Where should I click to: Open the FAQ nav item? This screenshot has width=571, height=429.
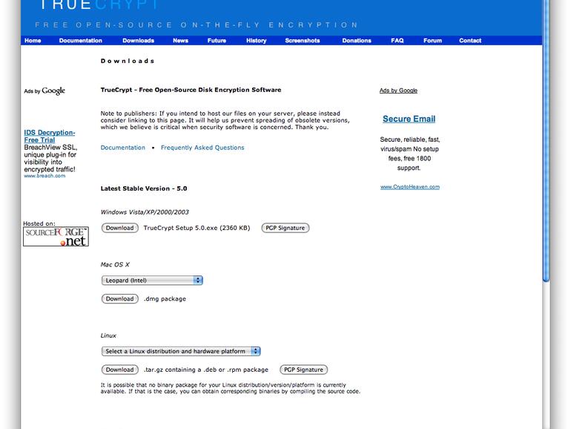pyautogui.click(x=397, y=41)
